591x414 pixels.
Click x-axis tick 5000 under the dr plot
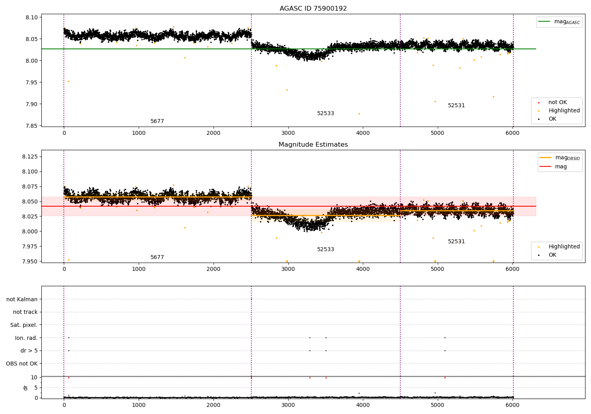[x=438, y=405]
